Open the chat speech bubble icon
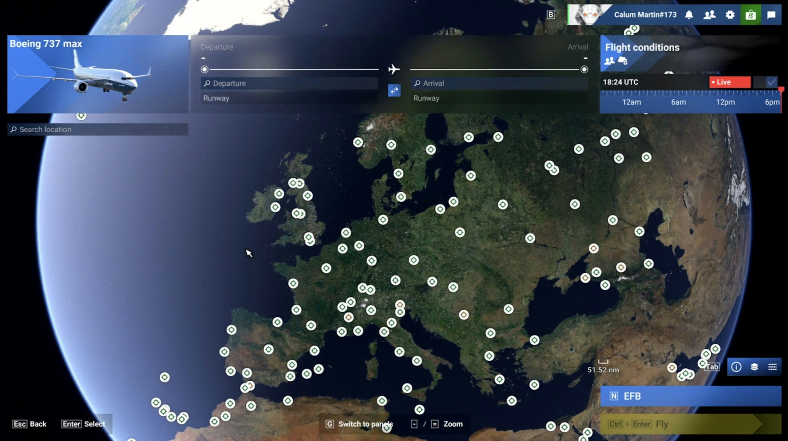The height and width of the screenshot is (441, 788). coord(771,14)
